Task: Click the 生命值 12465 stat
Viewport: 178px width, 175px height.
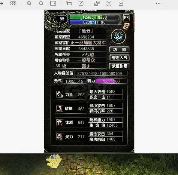Action: [x=105, y=125]
